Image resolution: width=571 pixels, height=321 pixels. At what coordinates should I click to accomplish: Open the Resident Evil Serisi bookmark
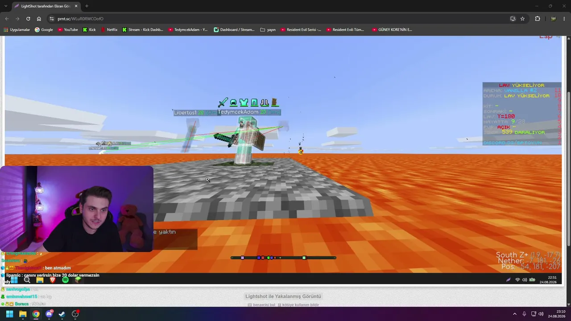301,30
